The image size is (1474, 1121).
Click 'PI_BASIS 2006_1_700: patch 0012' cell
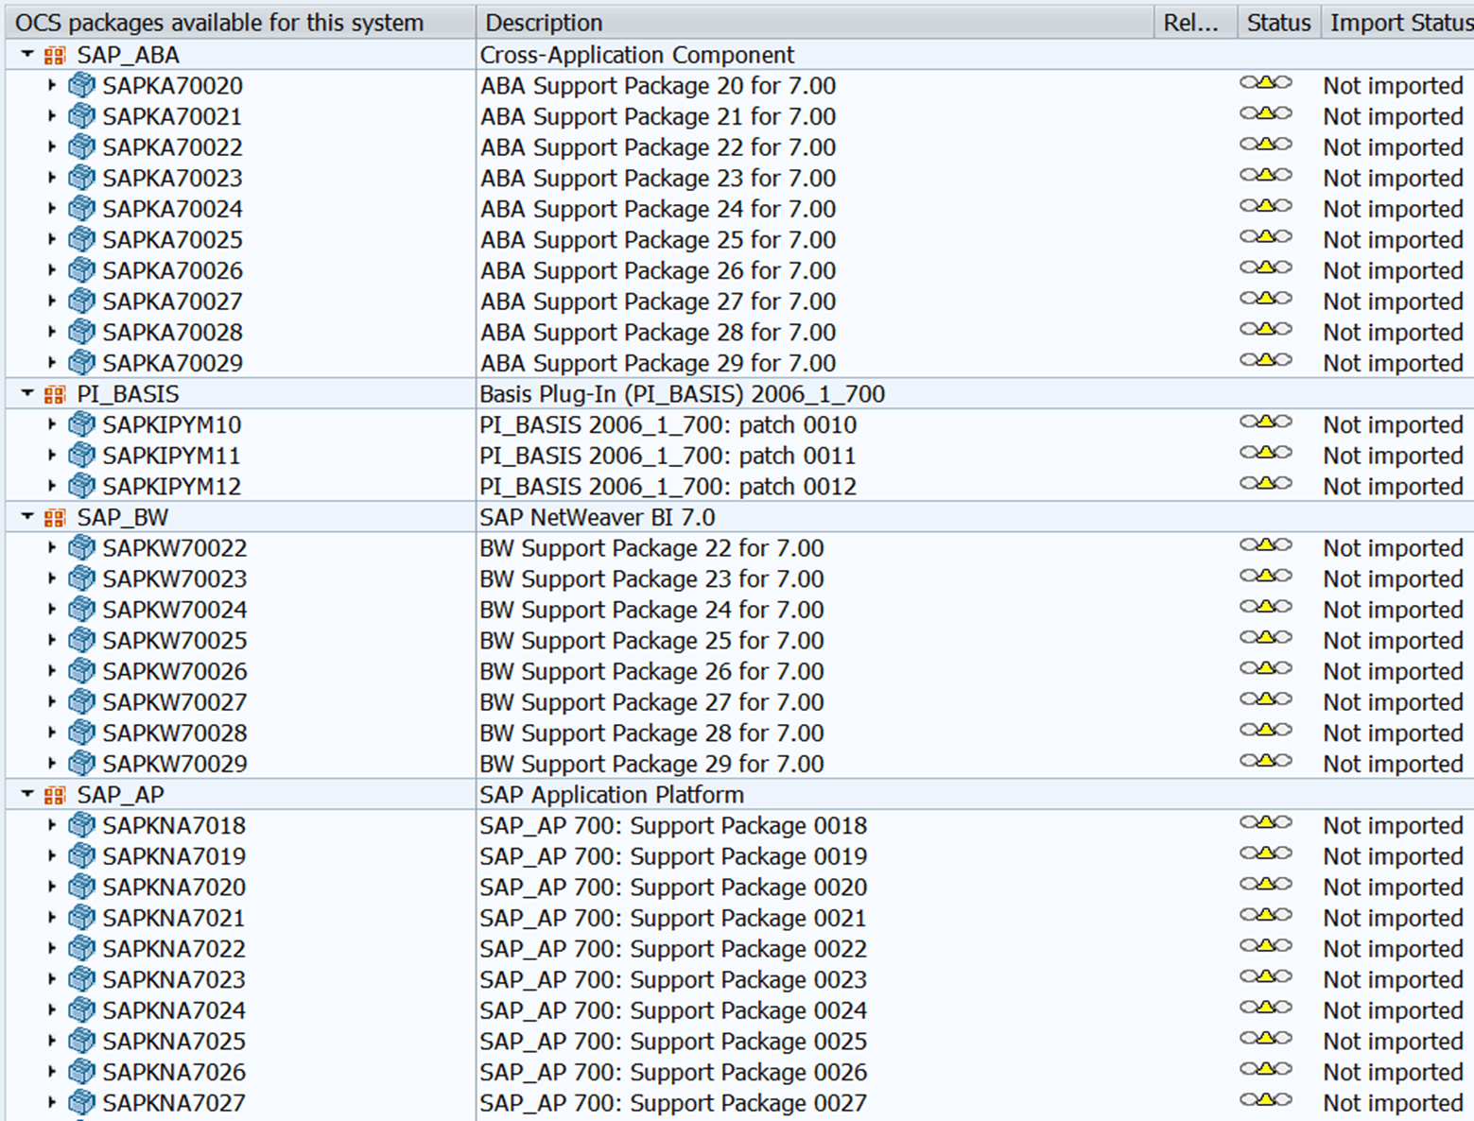[x=668, y=487]
